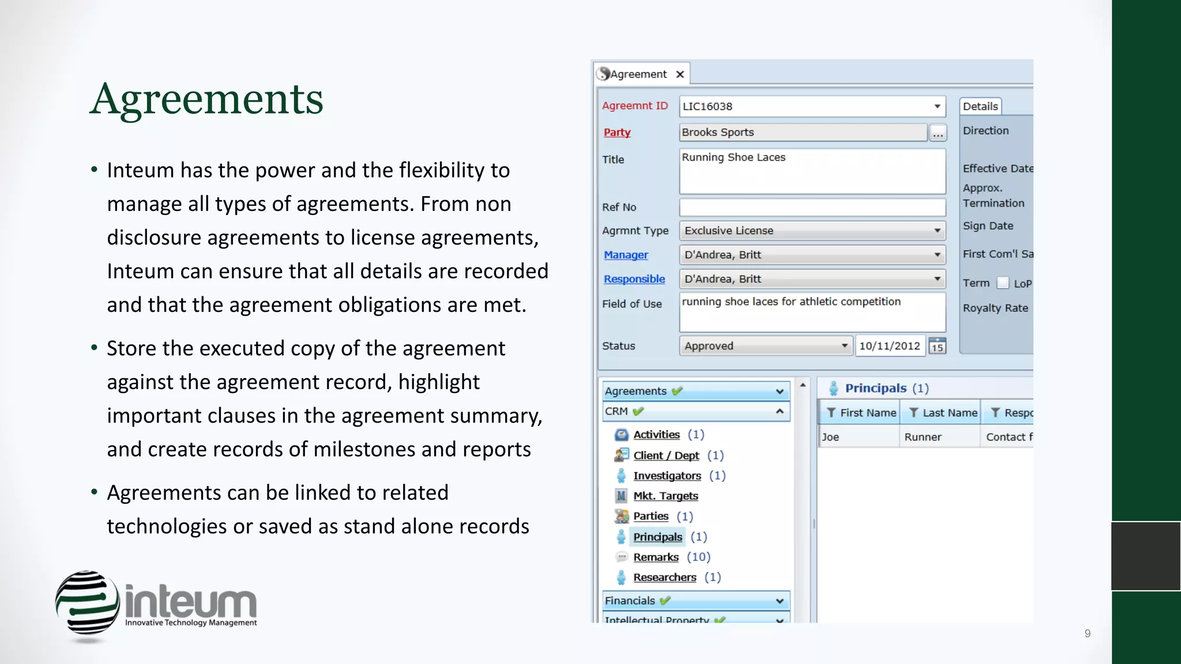Image resolution: width=1181 pixels, height=664 pixels.
Task: Click the Principals person icon in list
Action: (621, 537)
